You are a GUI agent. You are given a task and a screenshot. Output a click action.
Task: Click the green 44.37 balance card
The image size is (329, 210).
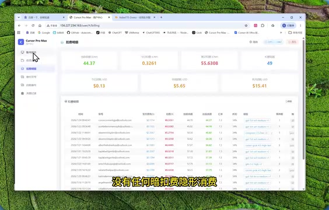point(89,61)
